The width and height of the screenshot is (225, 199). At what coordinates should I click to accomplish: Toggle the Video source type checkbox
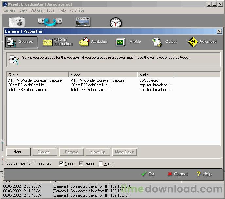click(x=61, y=164)
